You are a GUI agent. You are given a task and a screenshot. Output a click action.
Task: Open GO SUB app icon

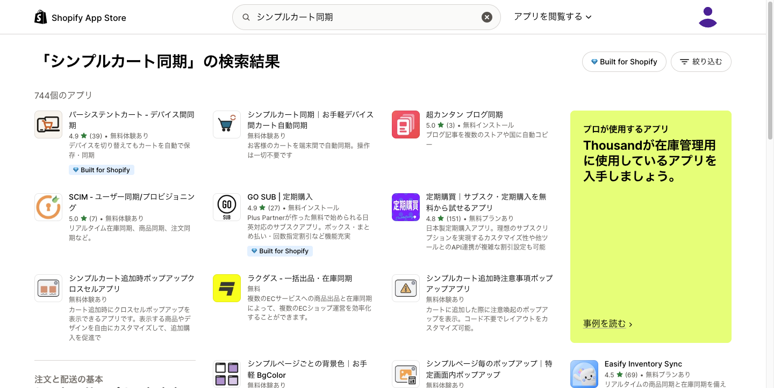[x=227, y=207]
